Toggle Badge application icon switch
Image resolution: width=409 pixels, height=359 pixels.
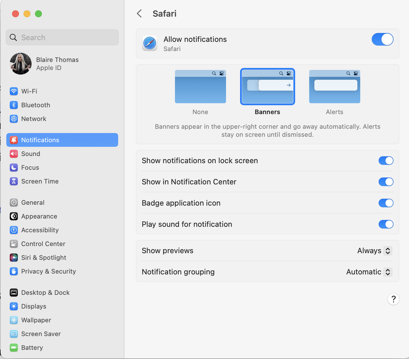pos(386,203)
